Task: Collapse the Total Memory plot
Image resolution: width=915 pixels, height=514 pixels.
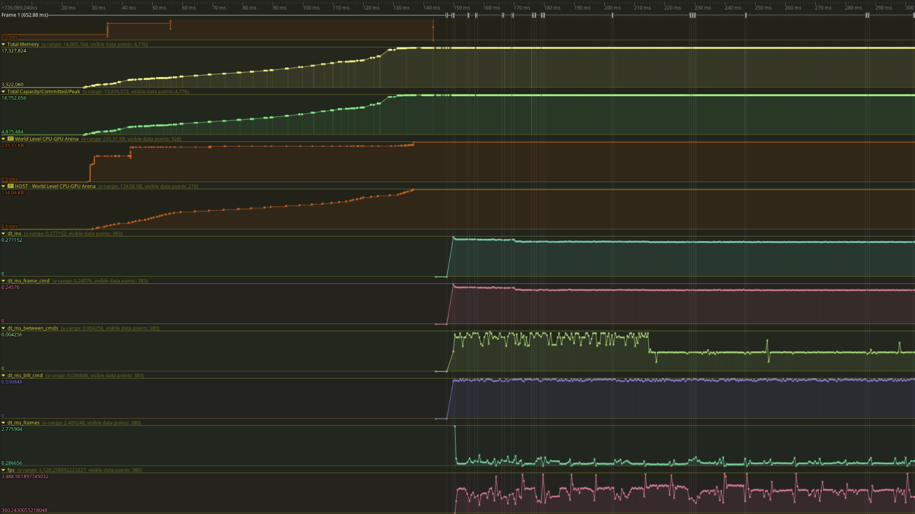Action: [3, 44]
